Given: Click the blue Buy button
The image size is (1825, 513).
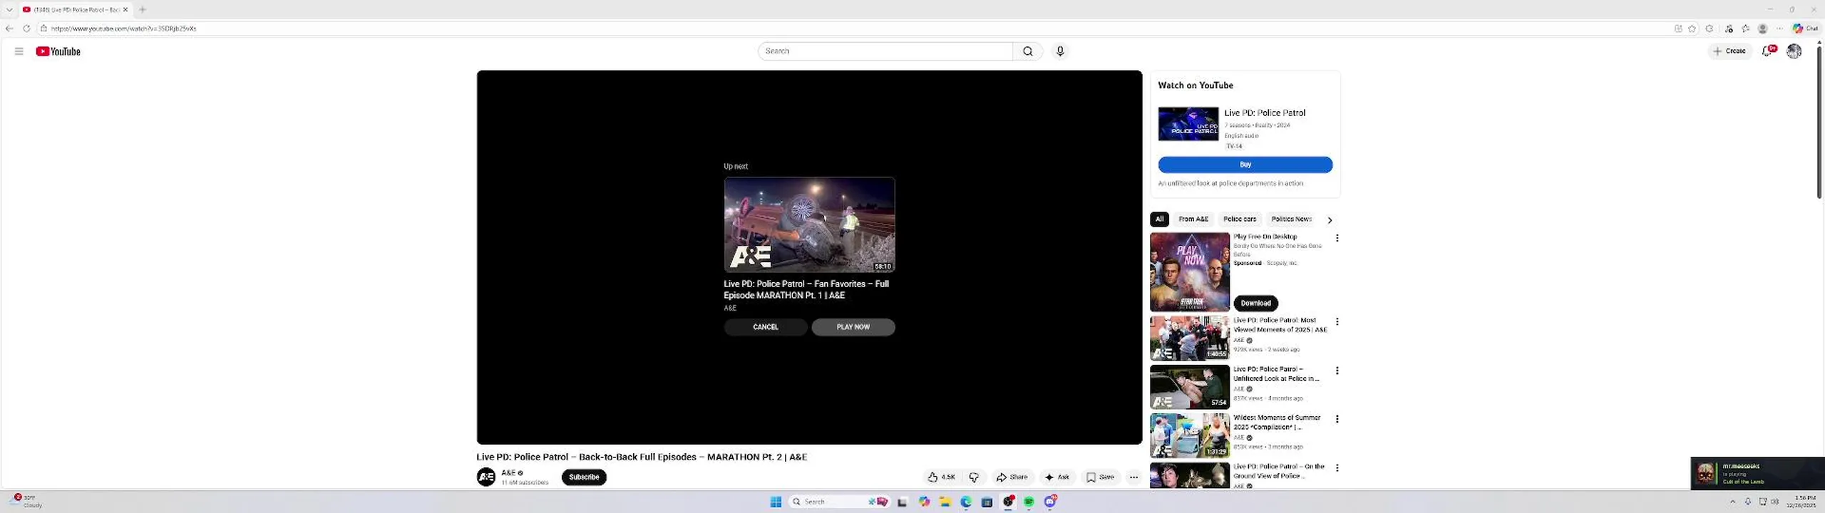Looking at the screenshot, I should pos(1245,165).
